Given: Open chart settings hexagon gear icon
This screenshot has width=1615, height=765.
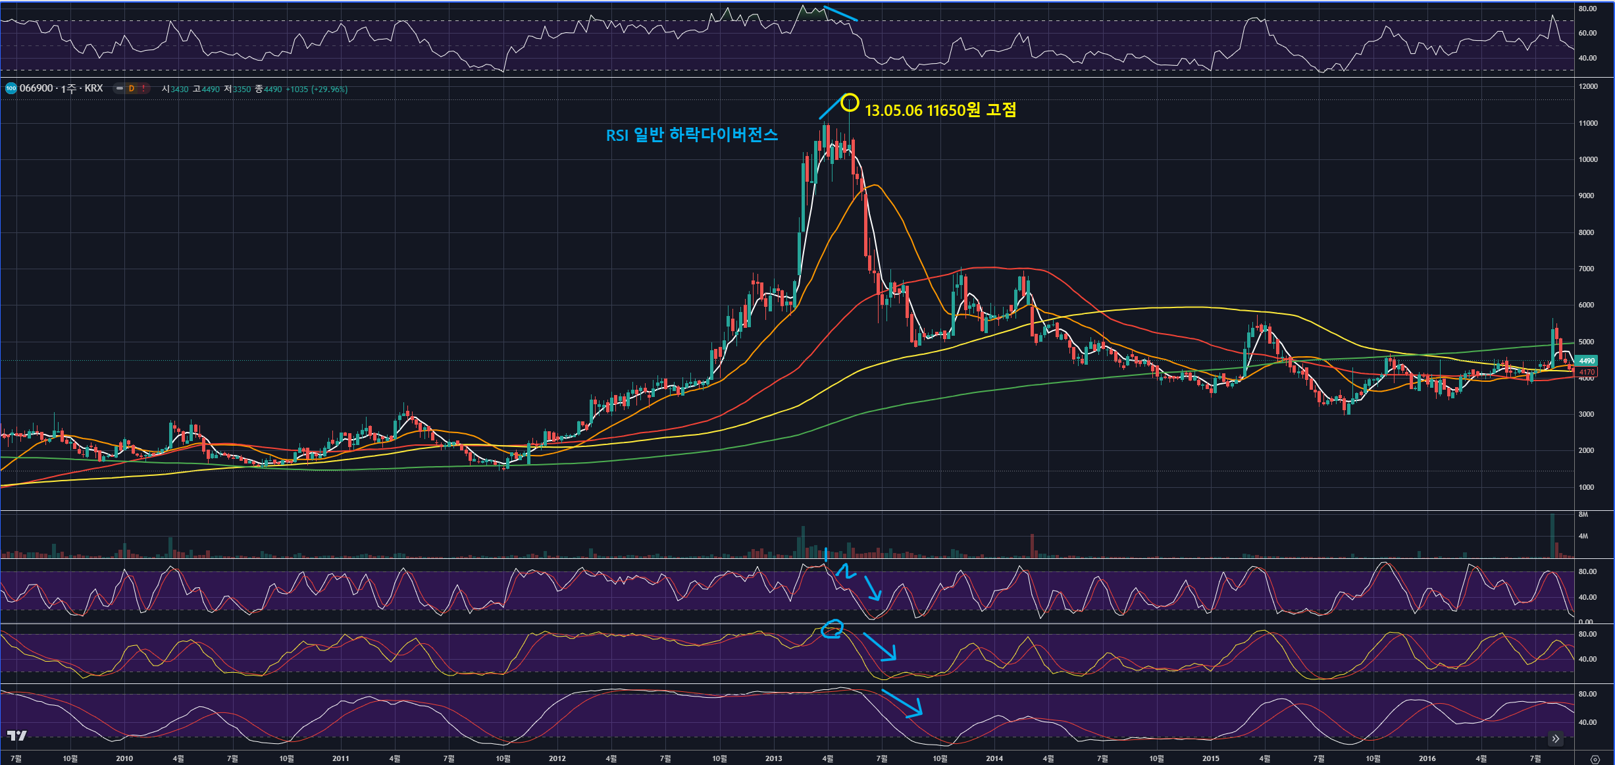Looking at the screenshot, I should pyautogui.click(x=1595, y=759).
